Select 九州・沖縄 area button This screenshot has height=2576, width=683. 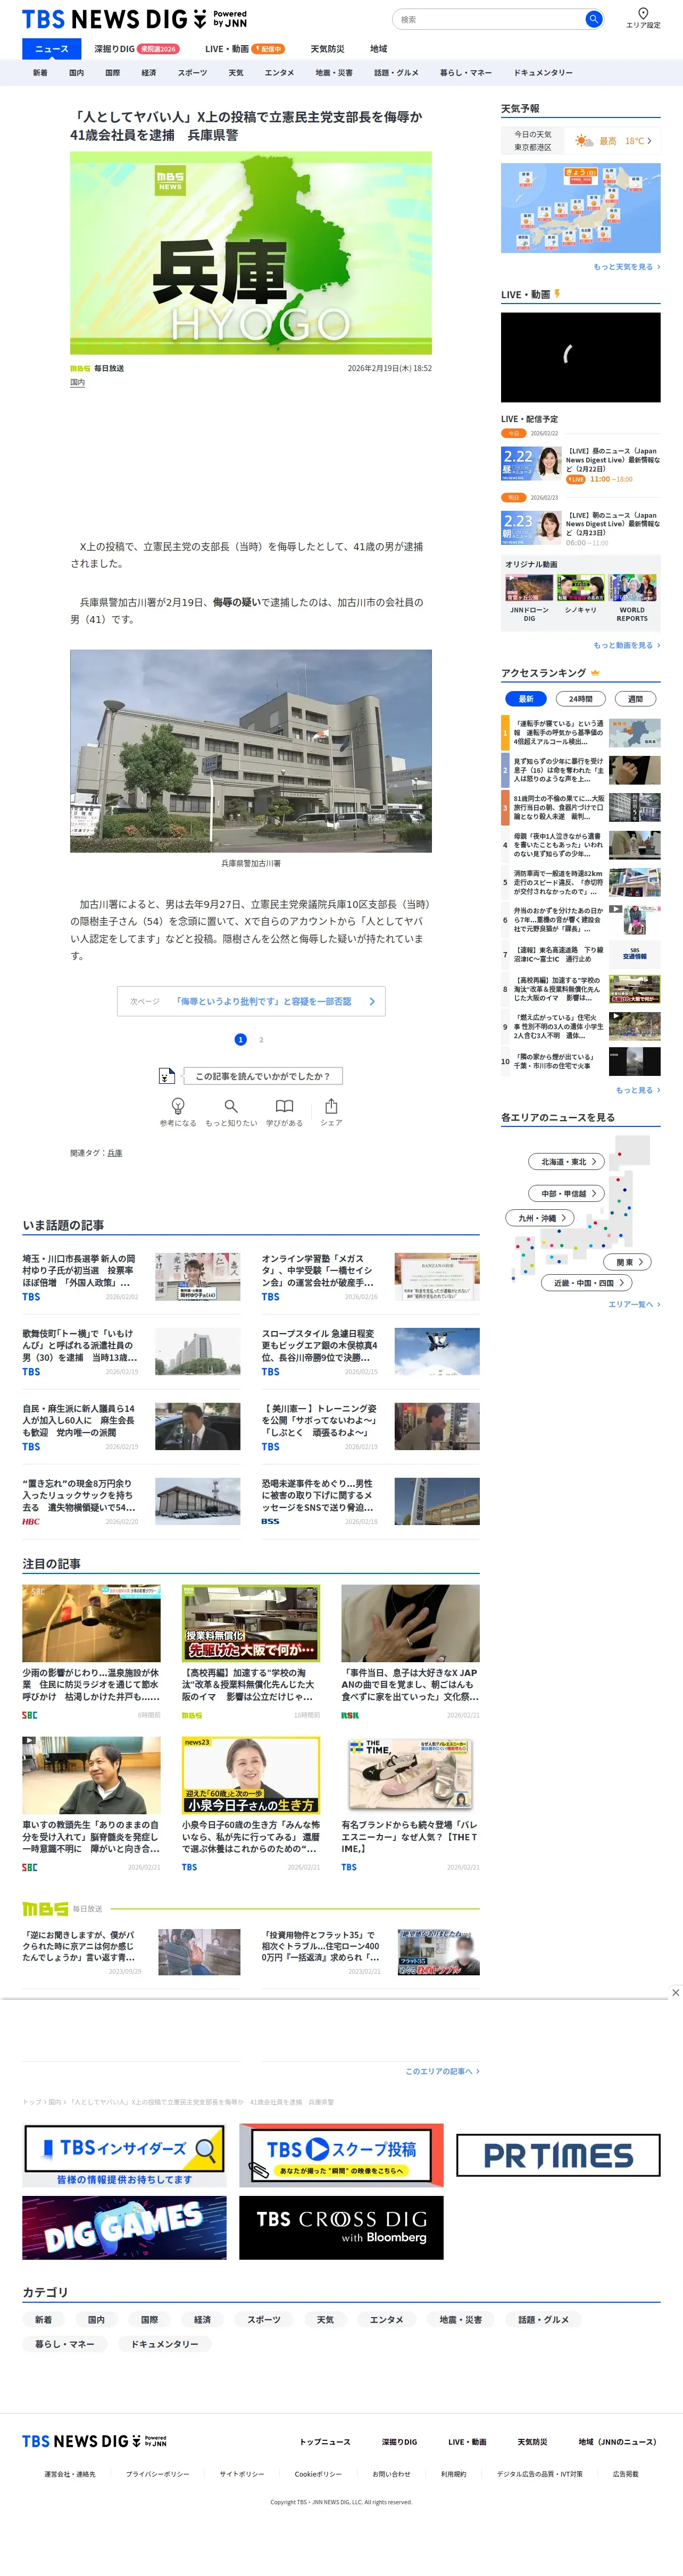point(540,1218)
